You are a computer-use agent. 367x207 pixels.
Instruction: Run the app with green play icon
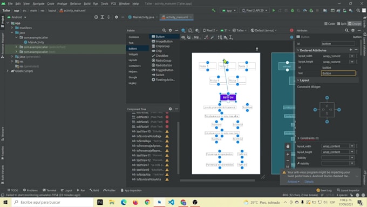click(x=274, y=10)
